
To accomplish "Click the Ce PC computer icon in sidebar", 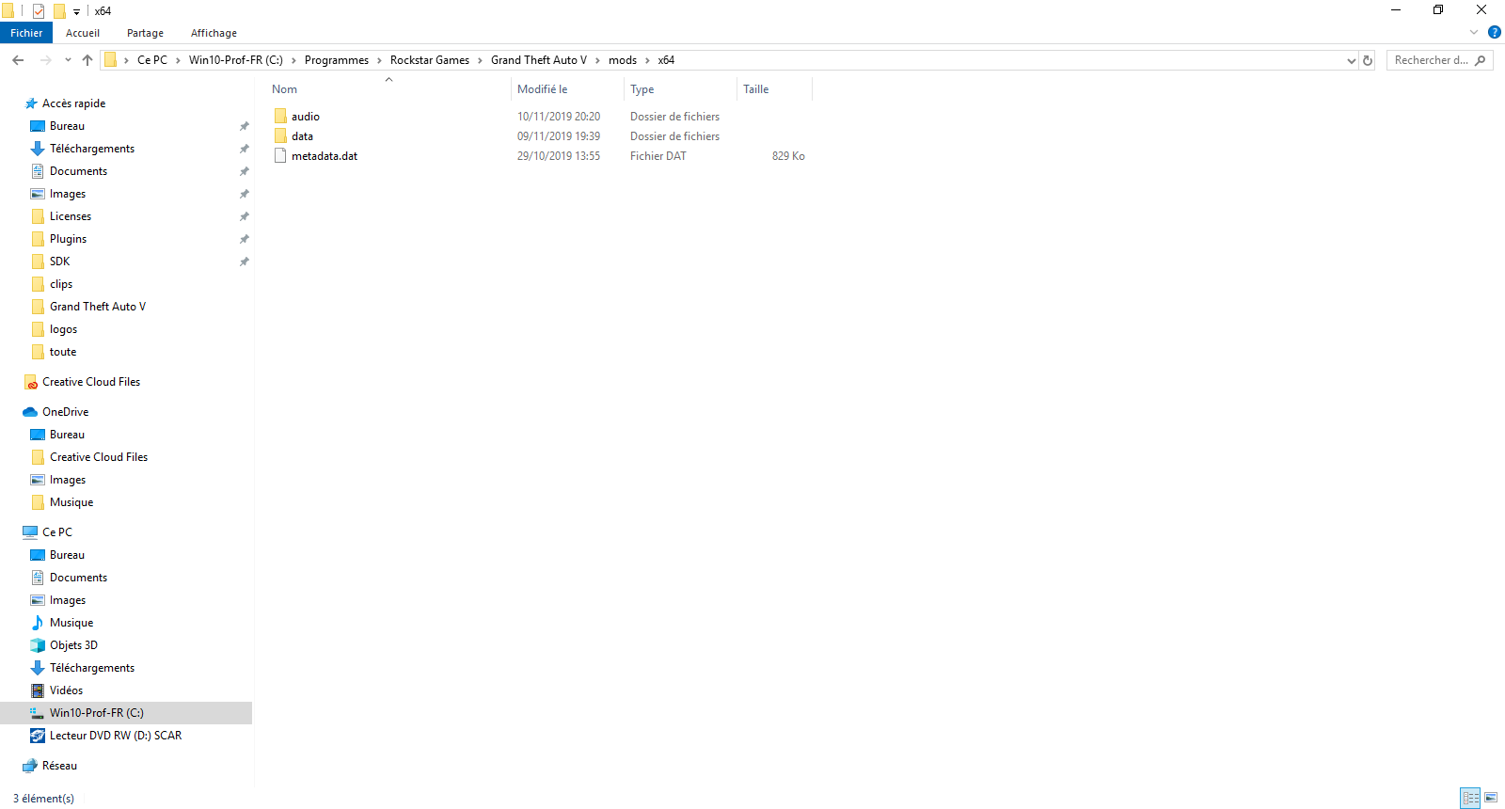I will pyautogui.click(x=30, y=532).
